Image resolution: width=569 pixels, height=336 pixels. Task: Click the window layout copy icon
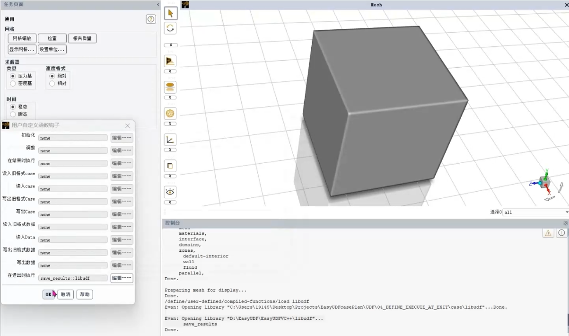[170, 166]
